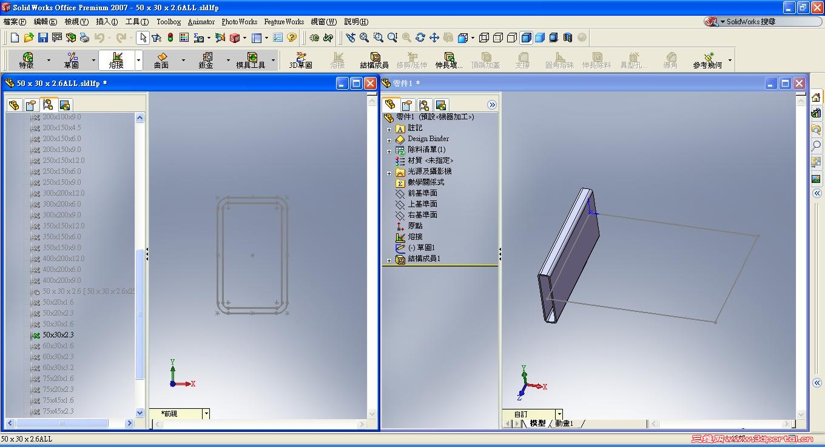Open the 草圖 toolbar dropdown arrow
This screenshot has width=825, height=447.
pos(93,61)
